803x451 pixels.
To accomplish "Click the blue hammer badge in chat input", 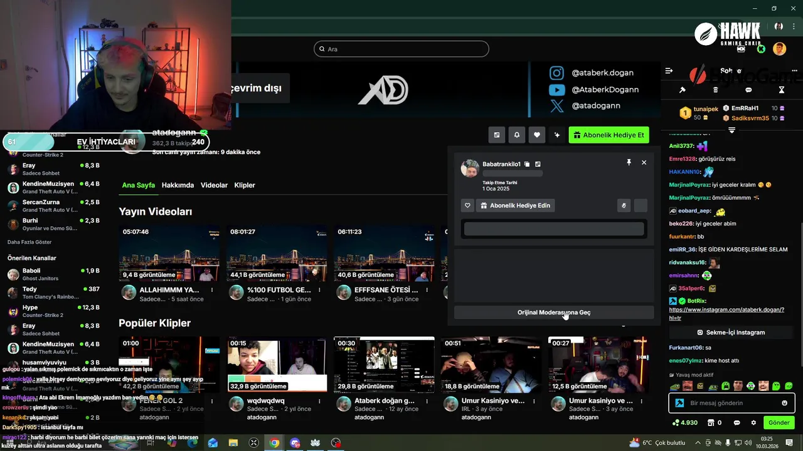I will (x=679, y=403).
